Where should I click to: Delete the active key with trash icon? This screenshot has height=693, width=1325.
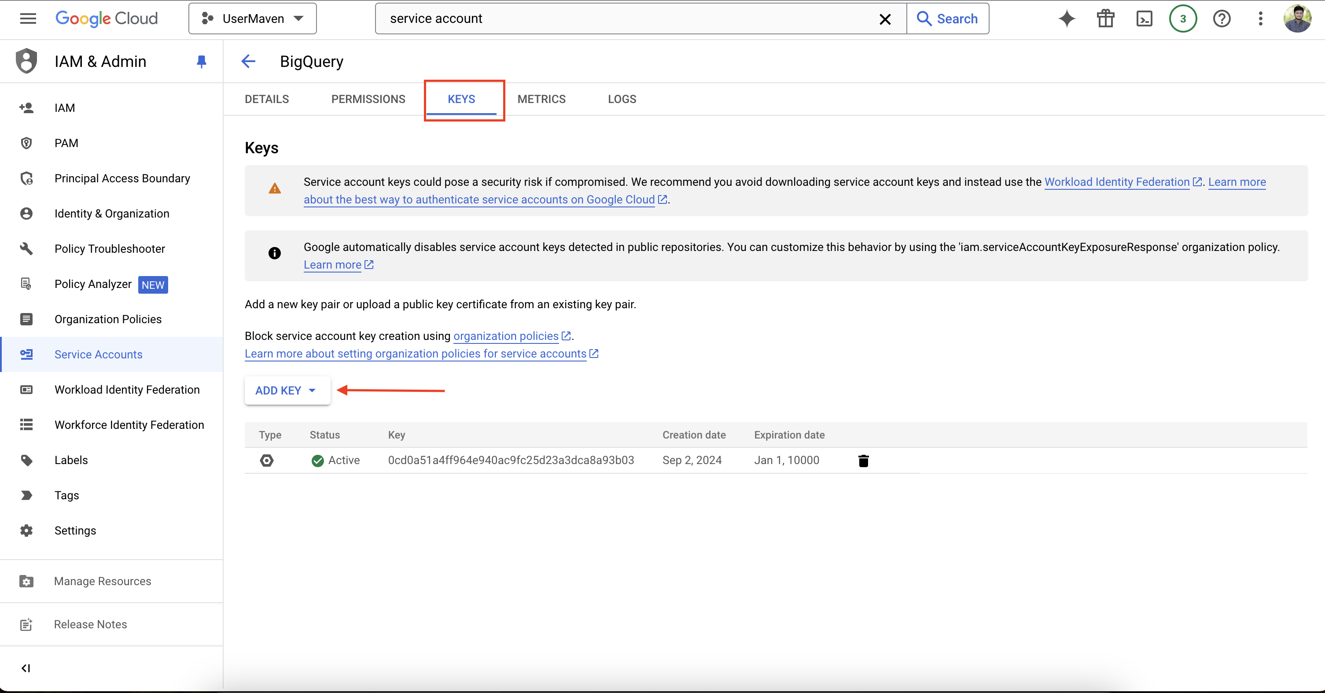click(x=863, y=461)
